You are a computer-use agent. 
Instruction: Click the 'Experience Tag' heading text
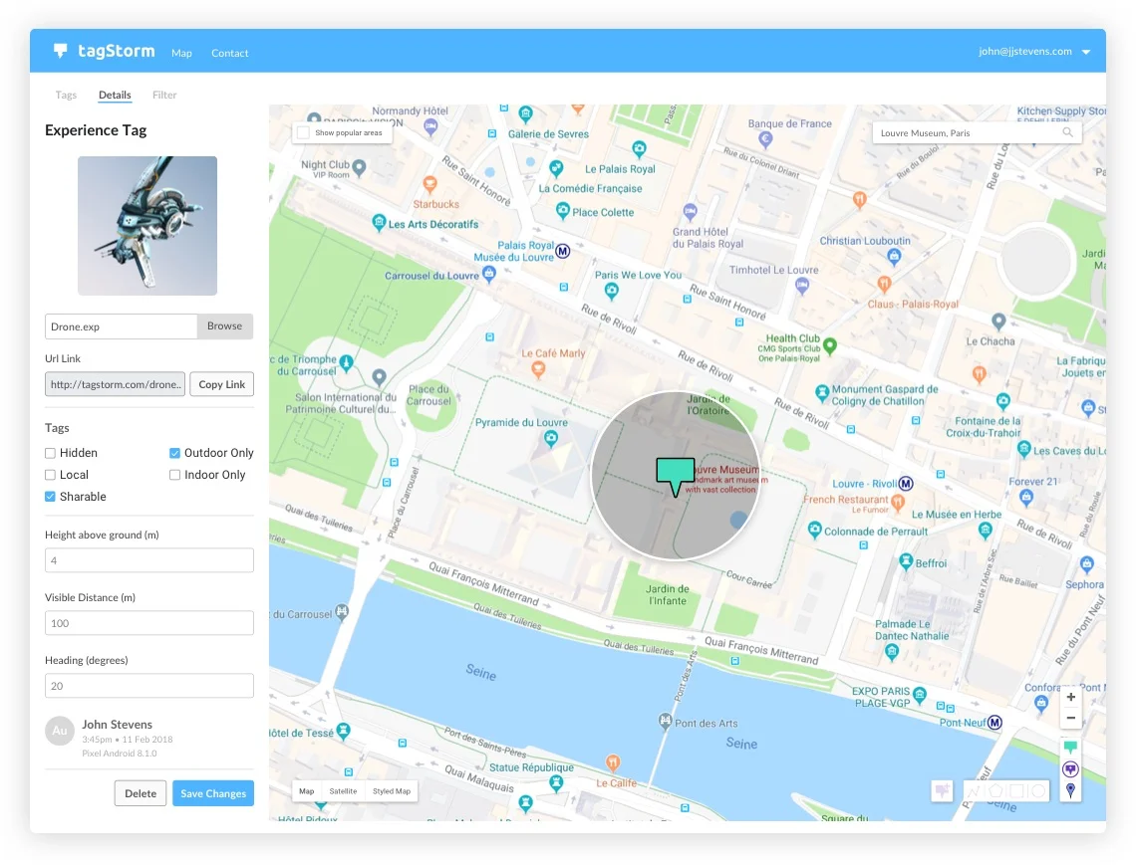tap(96, 130)
